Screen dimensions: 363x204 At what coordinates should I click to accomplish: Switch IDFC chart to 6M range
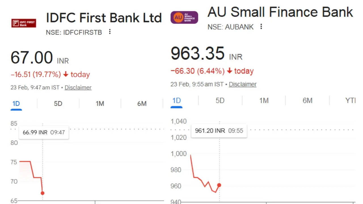click(x=142, y=104)
